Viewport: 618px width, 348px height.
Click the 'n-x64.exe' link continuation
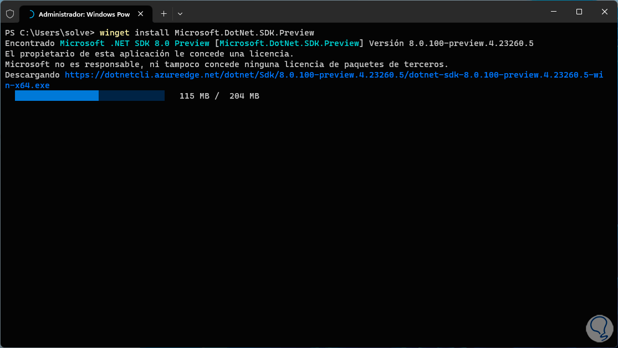click(27, 85)
